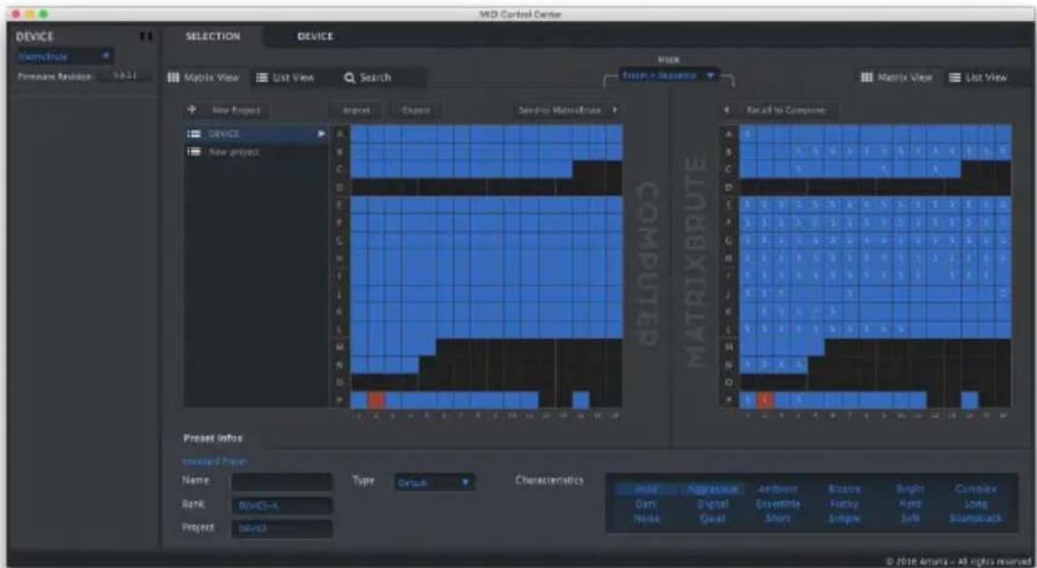Select row E label in computer matrix

(340, 205)
